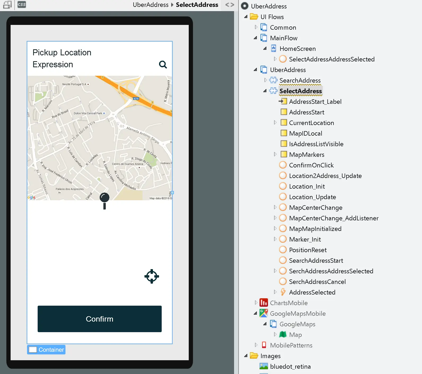Select ConfirmOnClick action in tree
The height and width of the screenshot is (374, 422).
coord(311,165)
